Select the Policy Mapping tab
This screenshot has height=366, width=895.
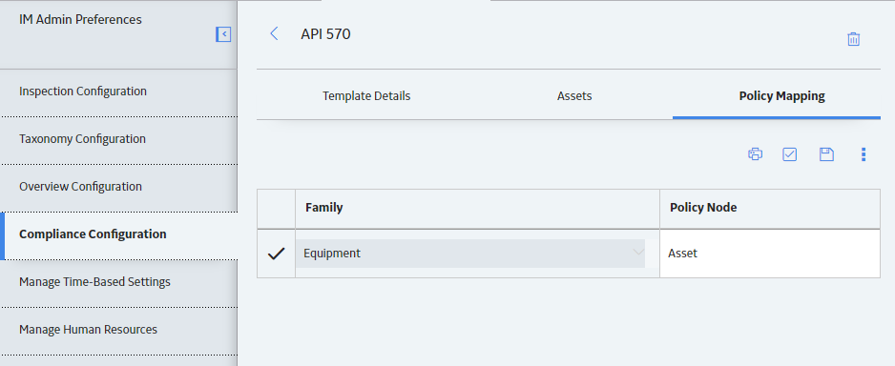[x=782, y=95]
